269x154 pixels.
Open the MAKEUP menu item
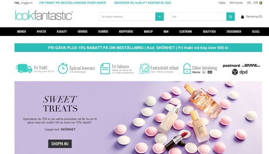tap(148, 32)
